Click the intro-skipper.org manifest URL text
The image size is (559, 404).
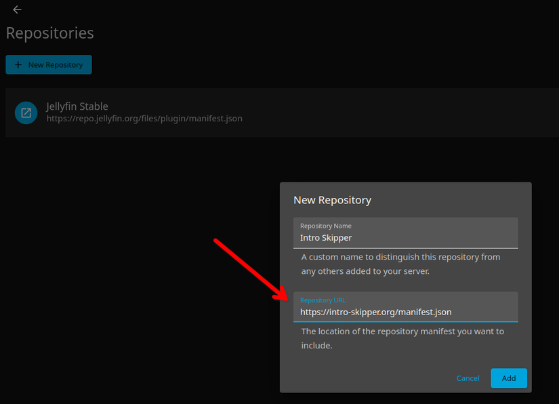[x=376, y=312]
